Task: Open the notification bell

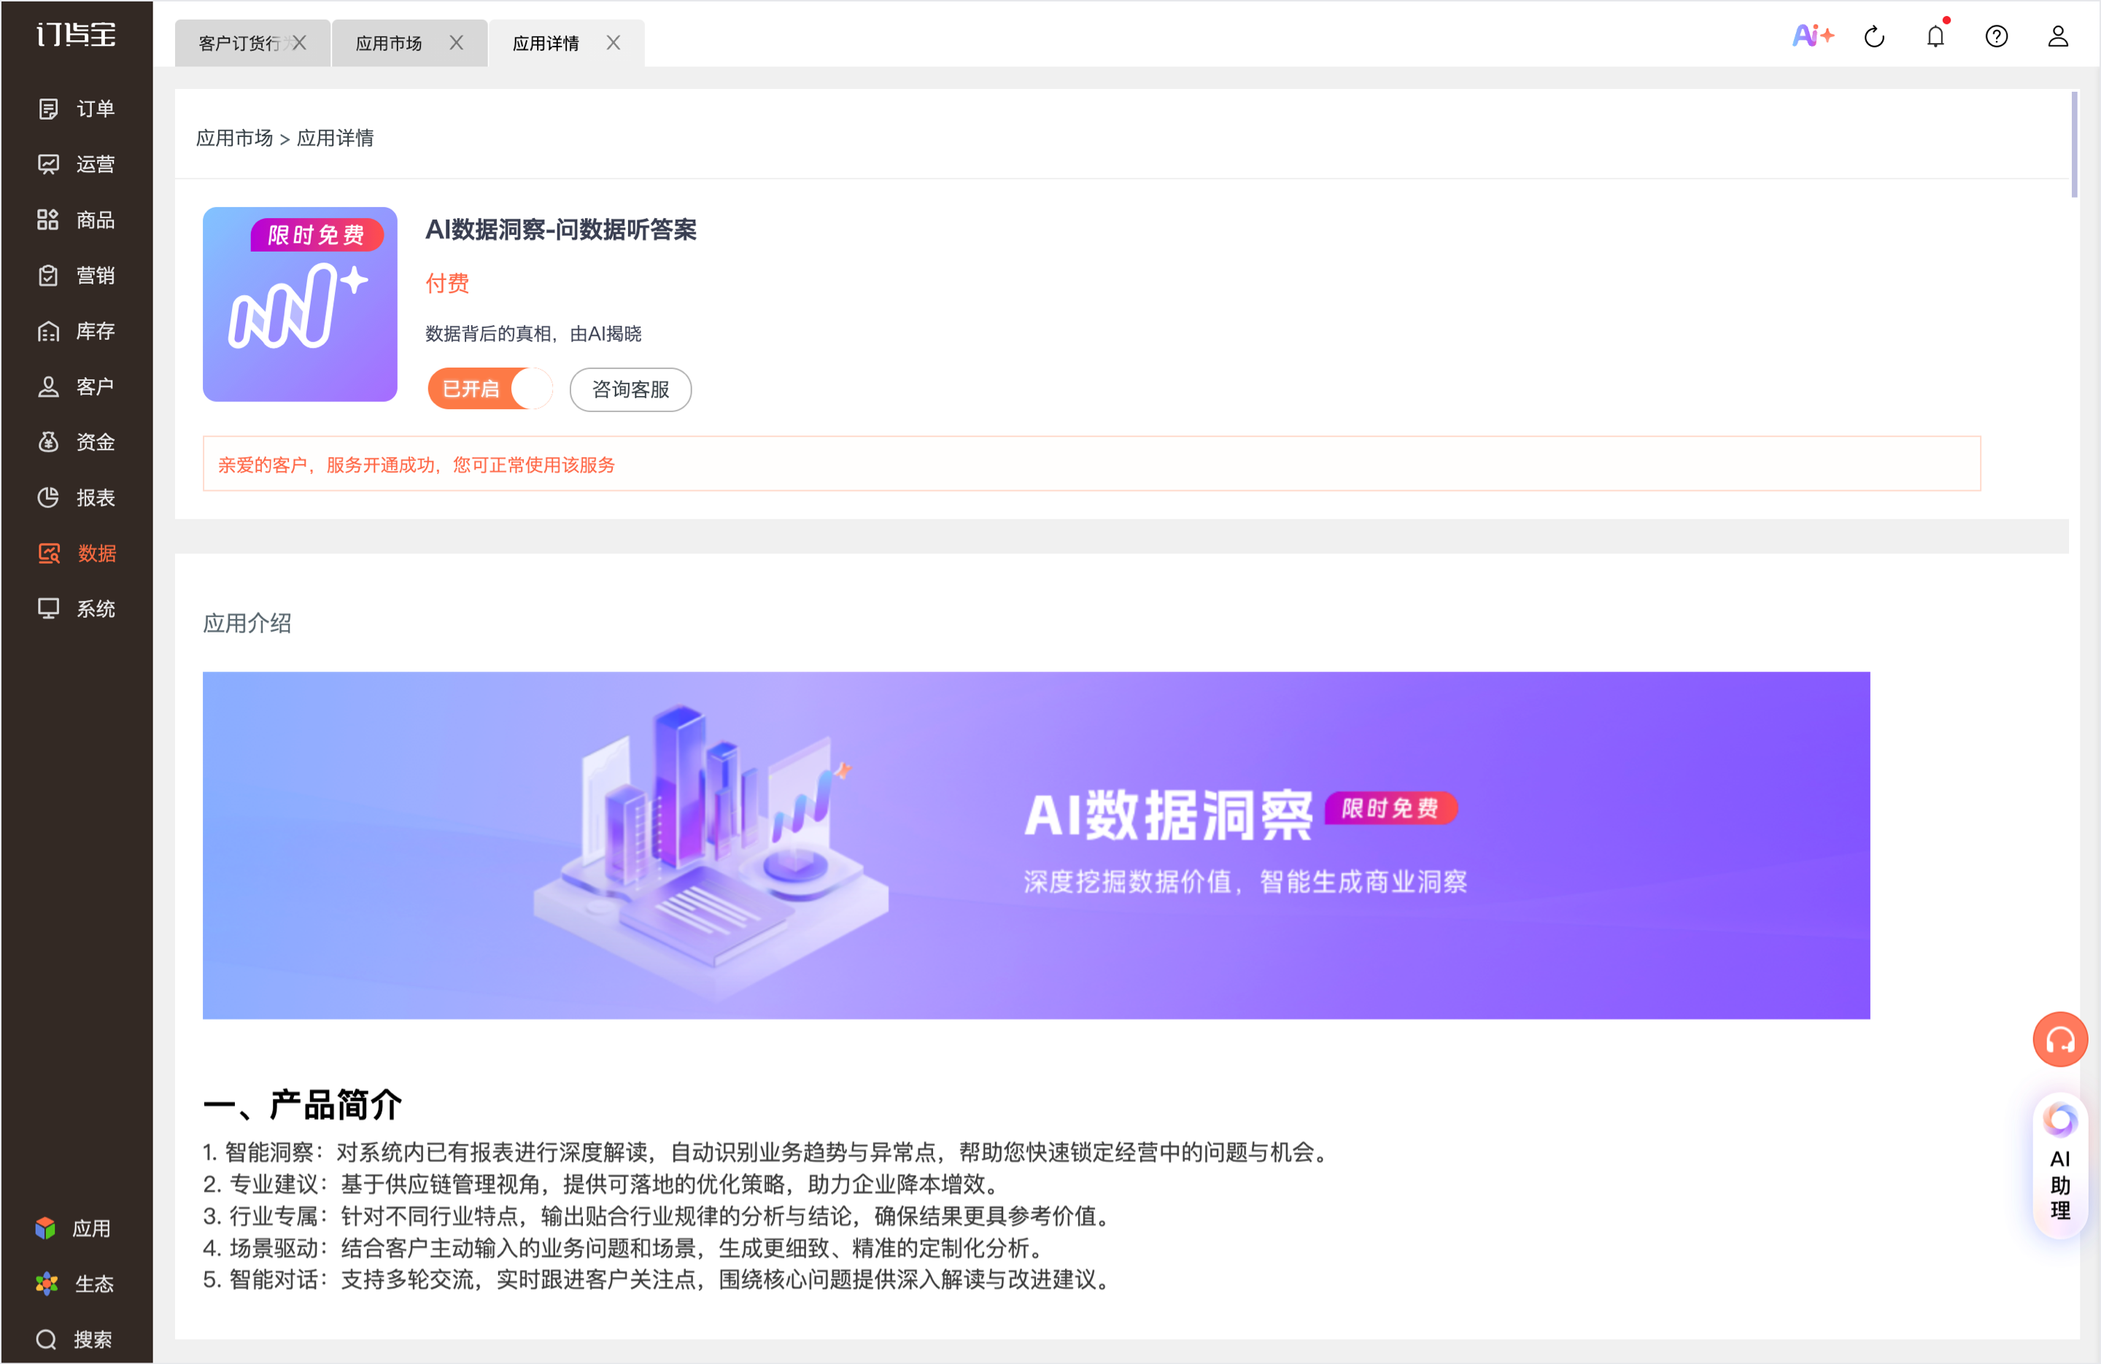Action: [x=1935, y=37]
